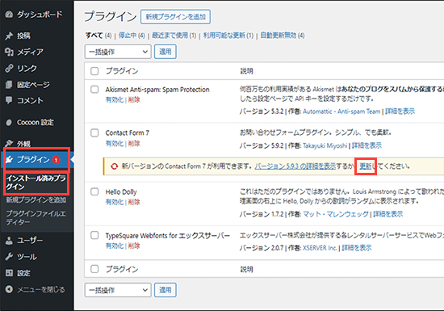The width and height of the screenshot is (444, 311).
Task: Toggle the select-all checkbox in the header row
Action: coord(94,71)
